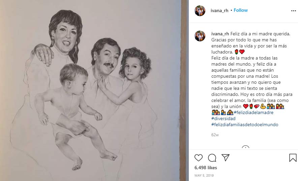Click the avatar beside the caption
298x181 pixels.
click(x=200, y=36)
